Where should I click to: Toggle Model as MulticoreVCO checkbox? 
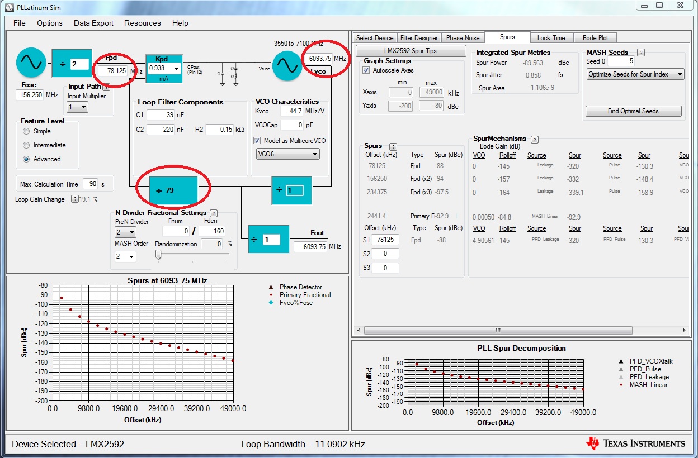coord(257,140)
